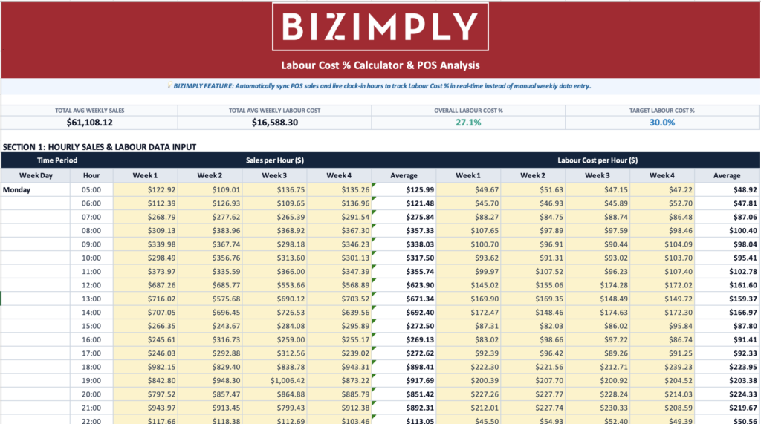Select labour cost cell $239.23
The width and height of the screenshot is (761, 424).
[x=662, y=367]
